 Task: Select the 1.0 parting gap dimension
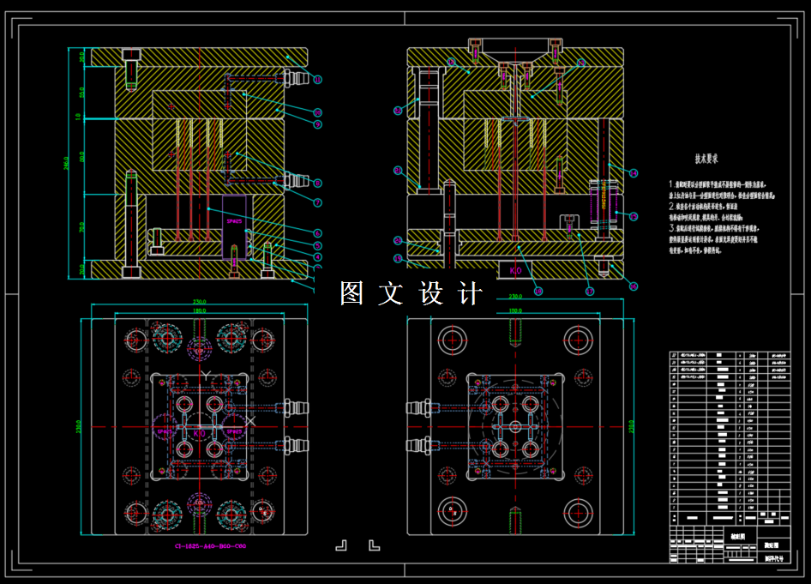point(78,117)
